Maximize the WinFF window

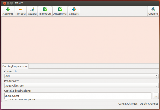pyautogui.click(x=11, y=3)
